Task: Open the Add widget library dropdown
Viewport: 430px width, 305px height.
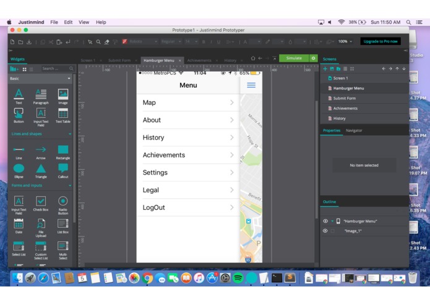Action: [x=14, y=69]
